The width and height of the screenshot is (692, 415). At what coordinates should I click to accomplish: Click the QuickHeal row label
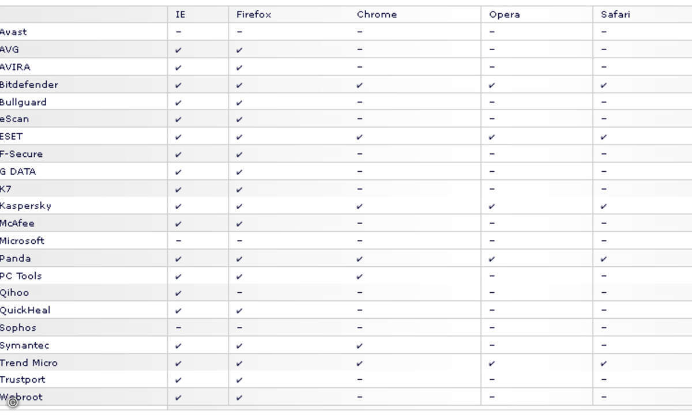click(x=25, y=310)
